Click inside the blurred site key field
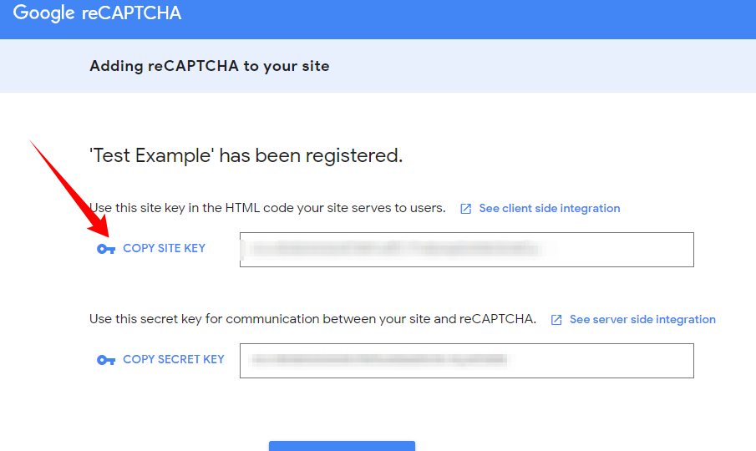 (x=466, y=250)
